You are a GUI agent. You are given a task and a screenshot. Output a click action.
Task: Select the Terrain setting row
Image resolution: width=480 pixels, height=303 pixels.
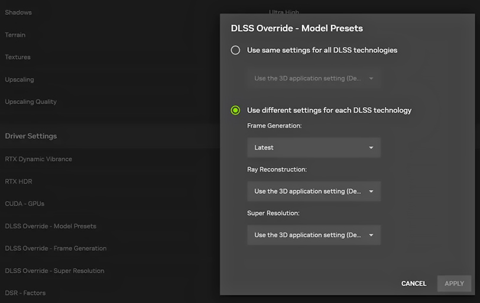click(x=15, y=35)
